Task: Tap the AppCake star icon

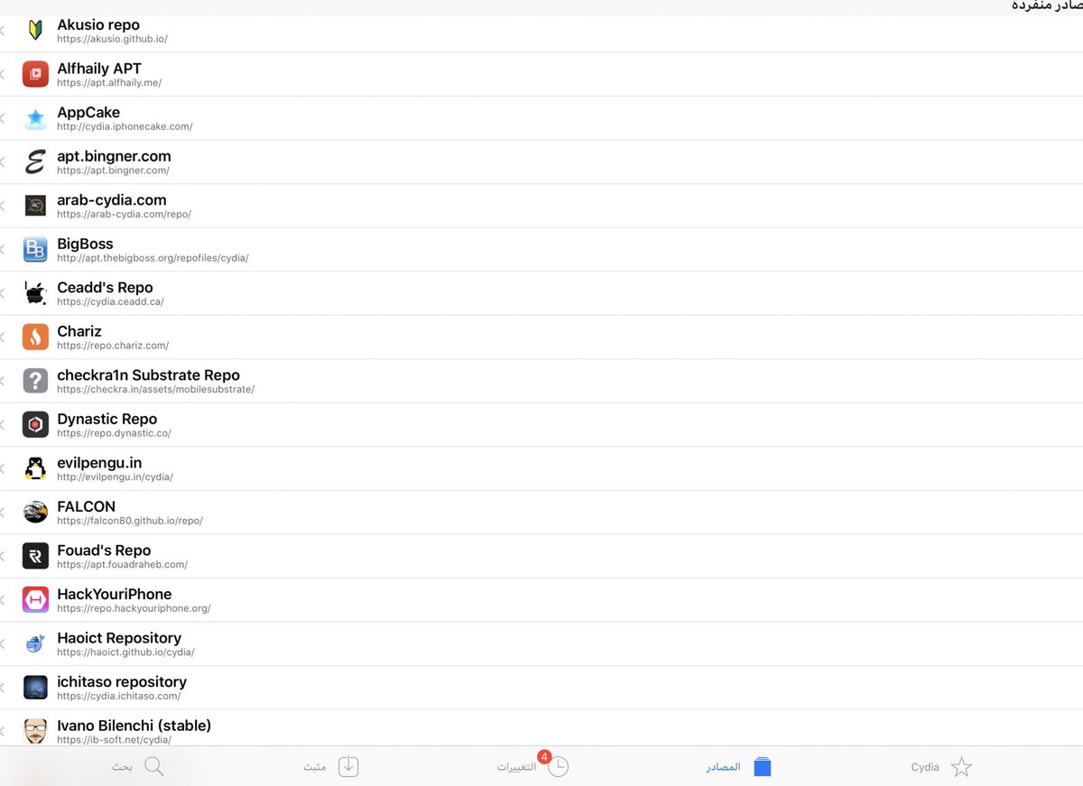Action: coord(35,118)
